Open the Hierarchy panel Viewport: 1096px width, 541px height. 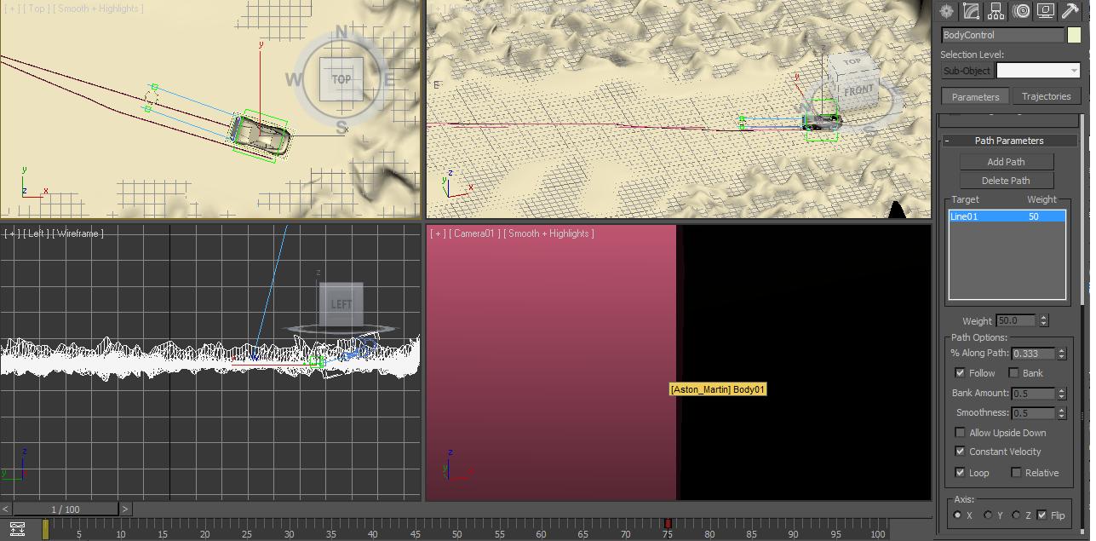996,11
